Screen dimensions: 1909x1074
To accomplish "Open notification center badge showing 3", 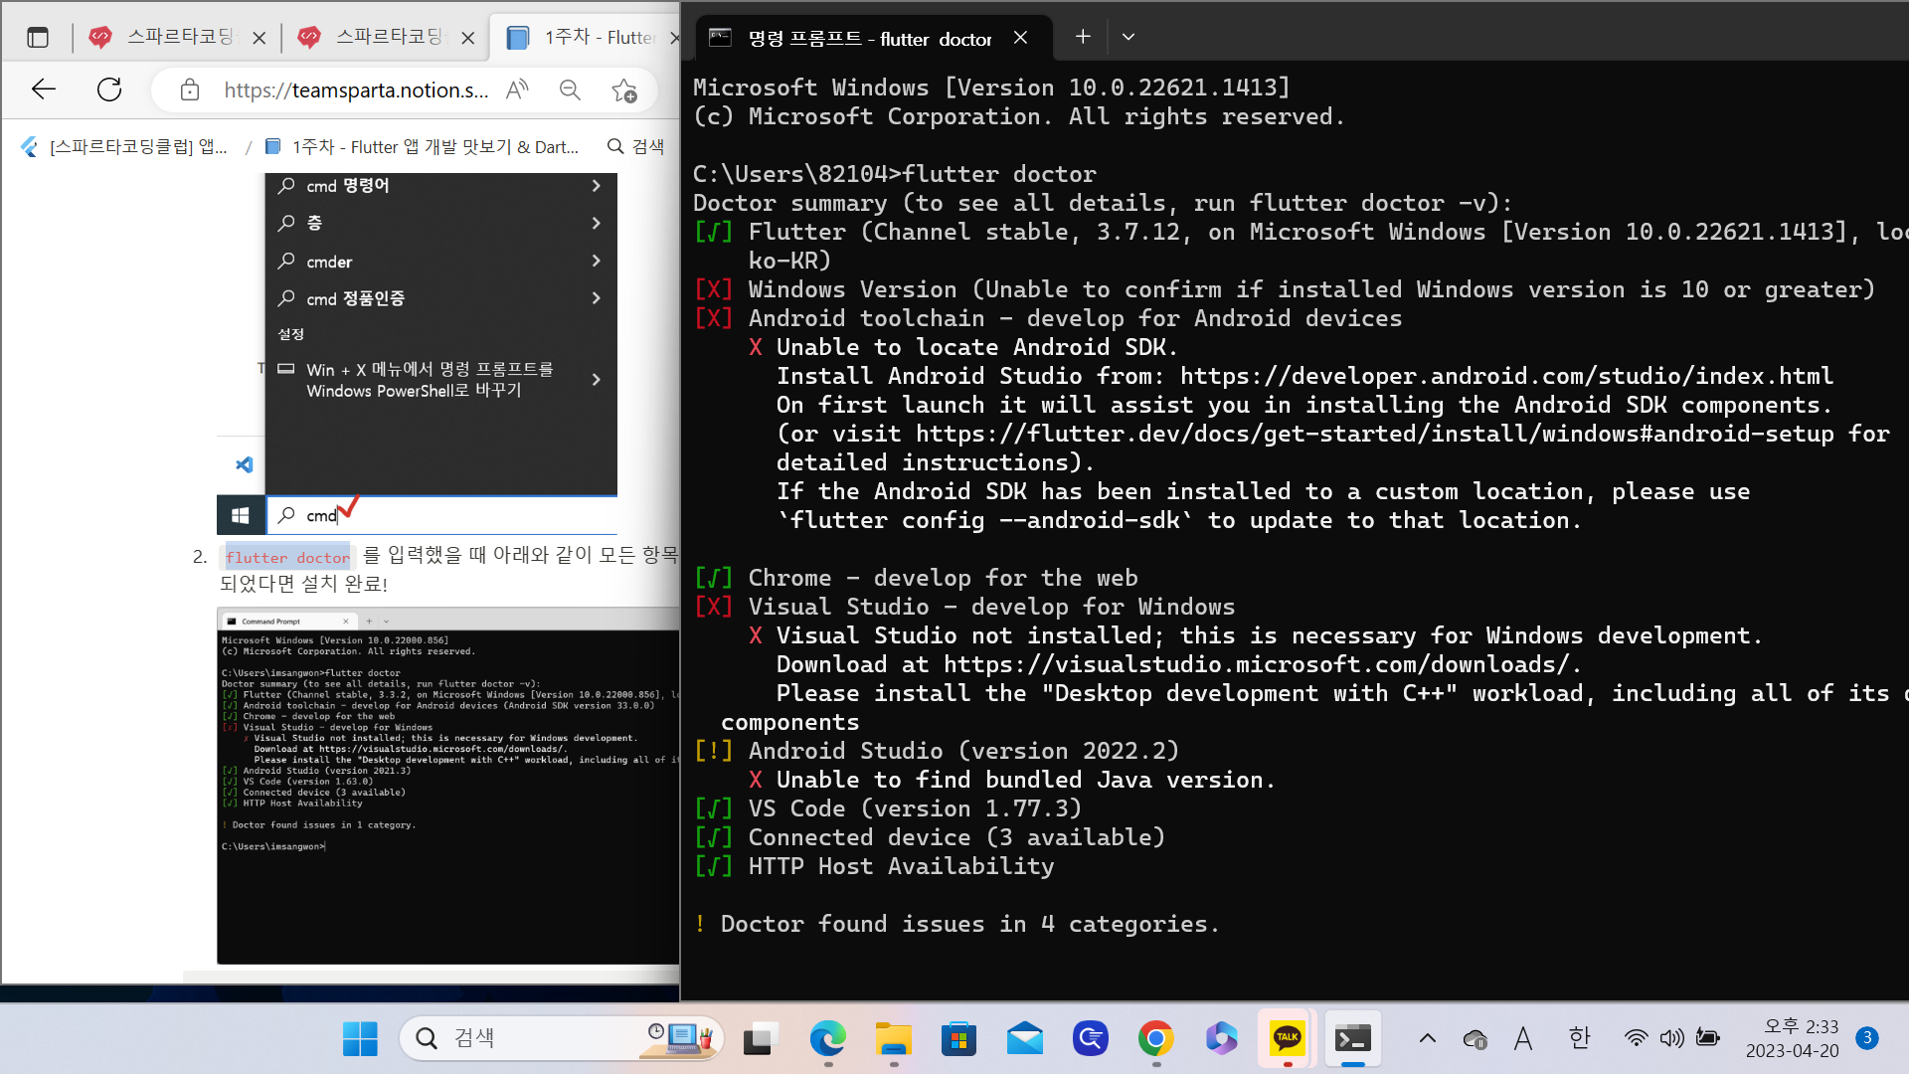I will 1867,1038.
